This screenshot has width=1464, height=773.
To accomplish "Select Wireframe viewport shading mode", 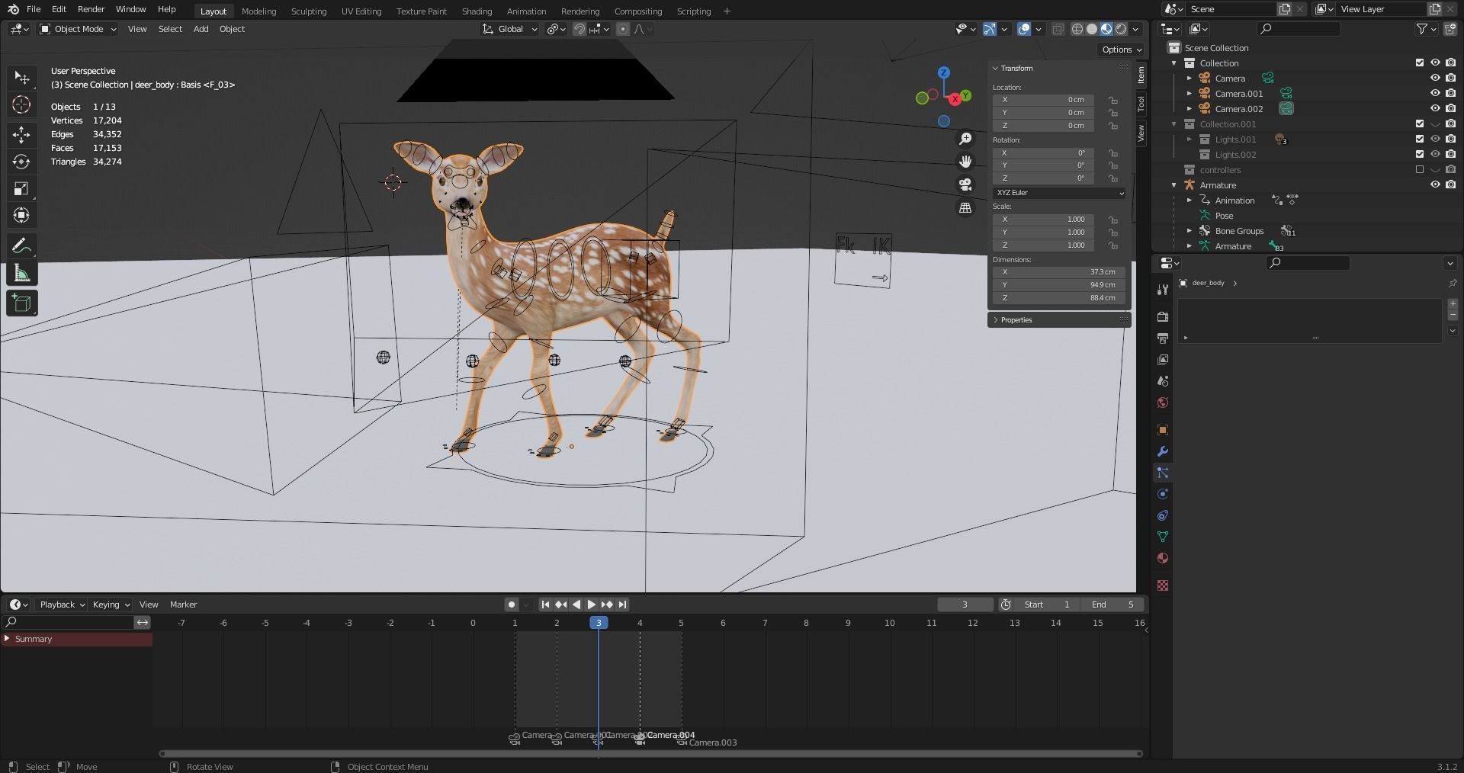I will click(x=1077, y=29).
